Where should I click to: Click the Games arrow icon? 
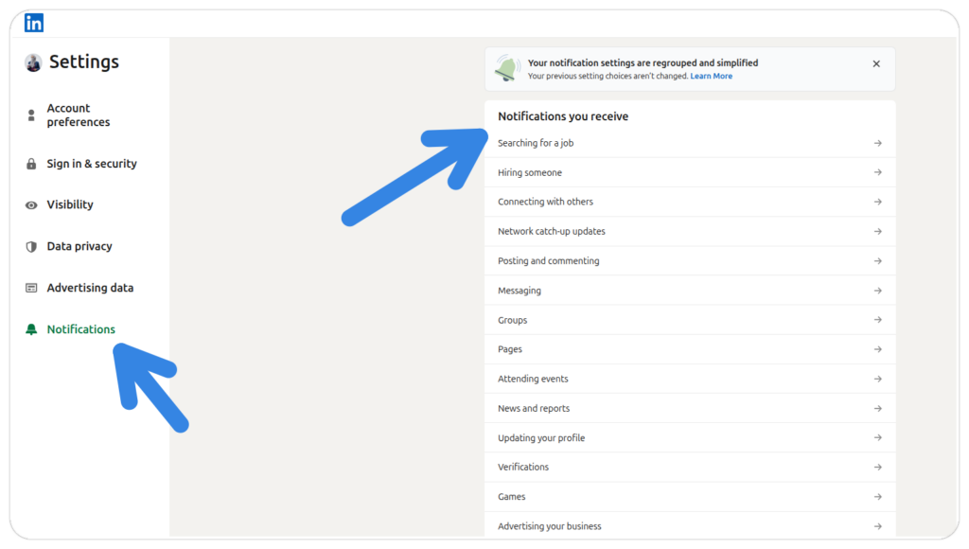(x=877, y=496)
